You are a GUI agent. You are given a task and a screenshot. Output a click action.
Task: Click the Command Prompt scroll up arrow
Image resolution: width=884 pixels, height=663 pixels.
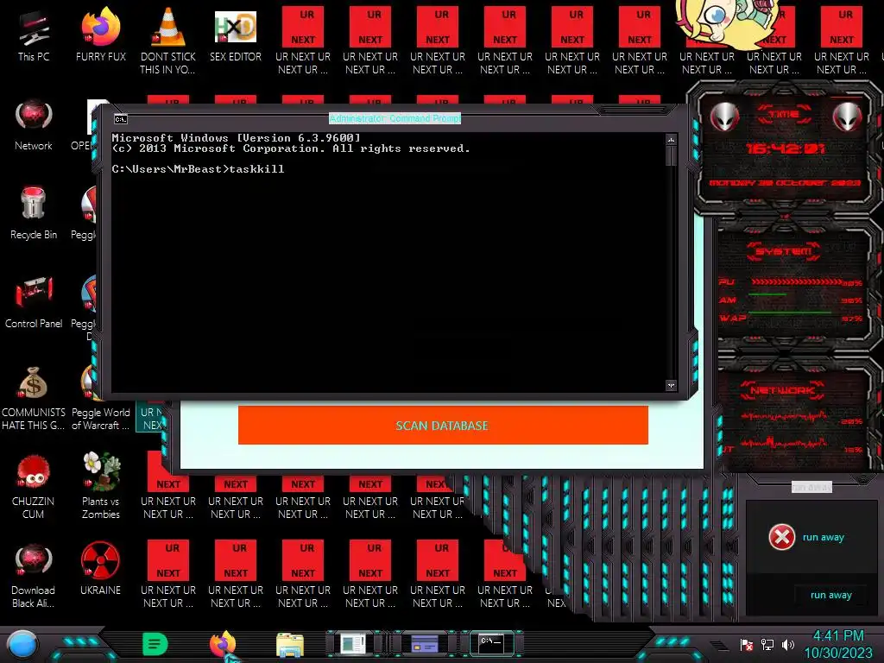pos(671,140)
